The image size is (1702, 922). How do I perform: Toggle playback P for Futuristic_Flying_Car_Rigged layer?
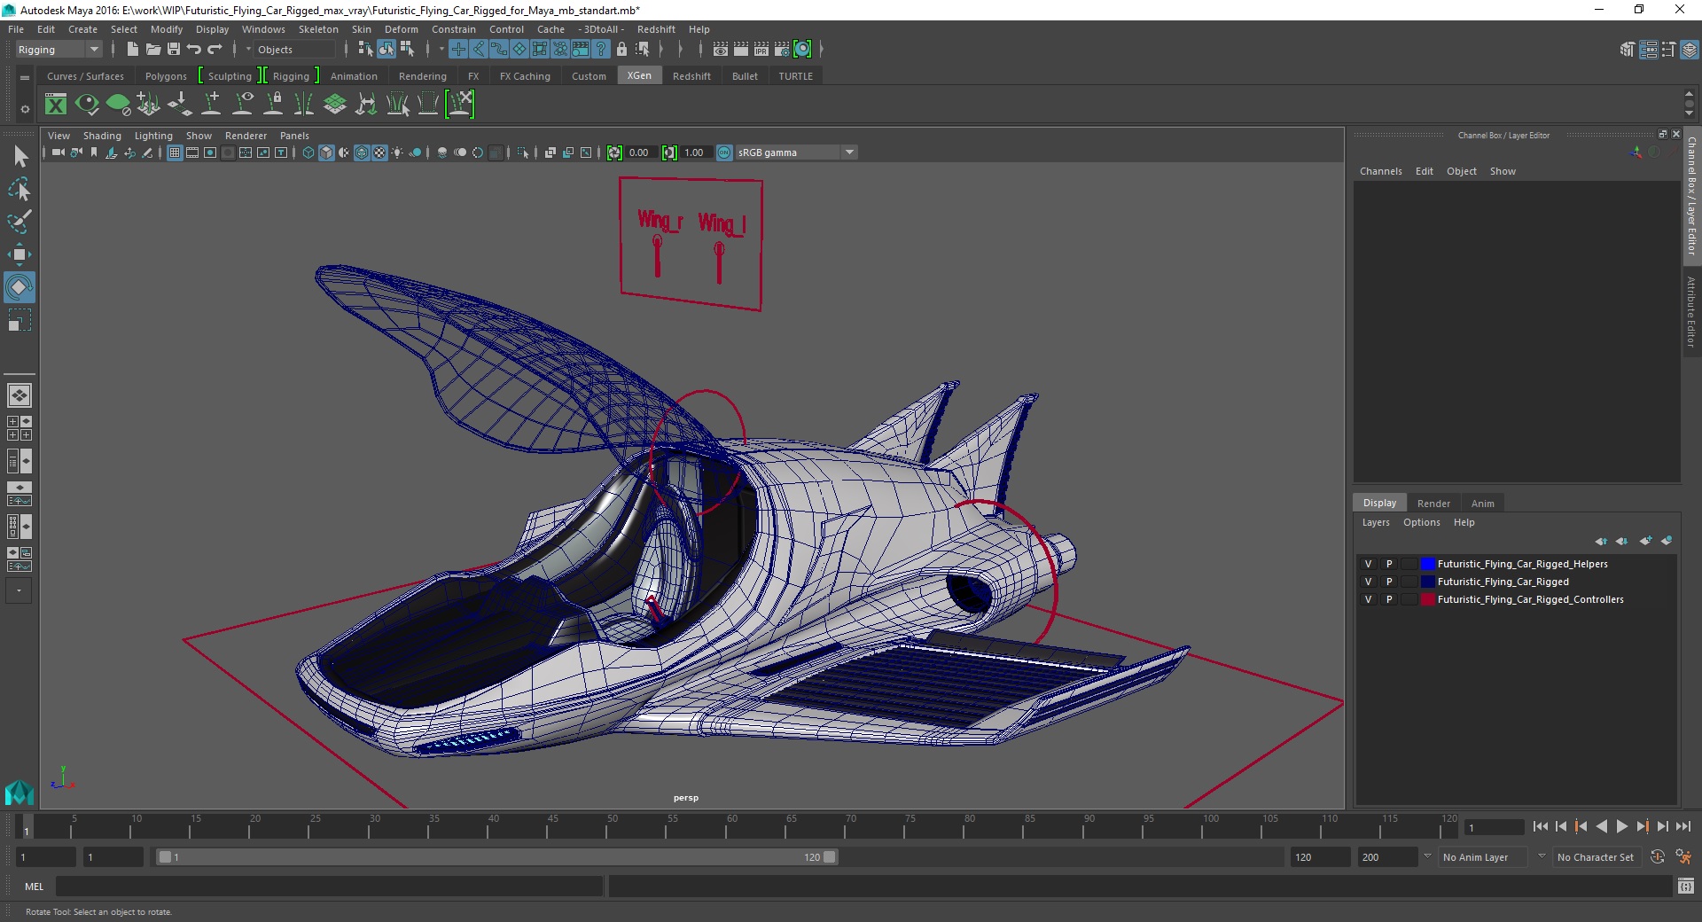click(x=1389, y=582)
